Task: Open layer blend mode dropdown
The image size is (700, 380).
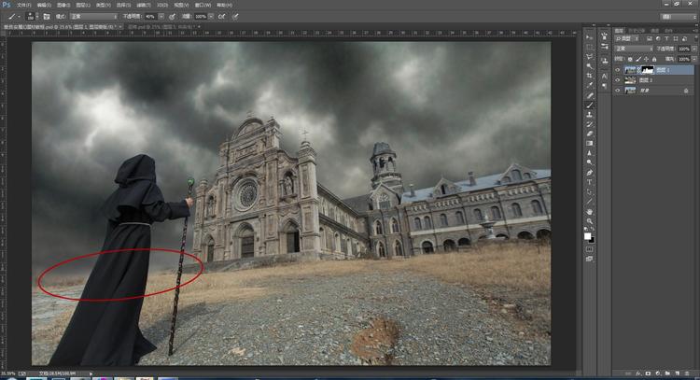Action: (634, 49)
